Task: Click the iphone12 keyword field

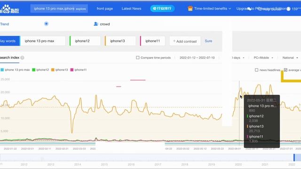Action: (x=85, y=41)
